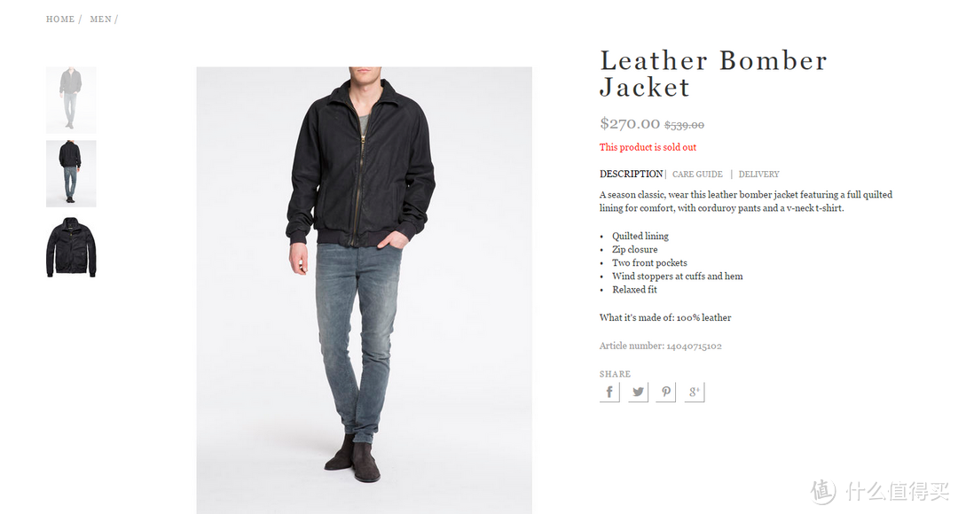Click the red sold out notice

(648, 147)
